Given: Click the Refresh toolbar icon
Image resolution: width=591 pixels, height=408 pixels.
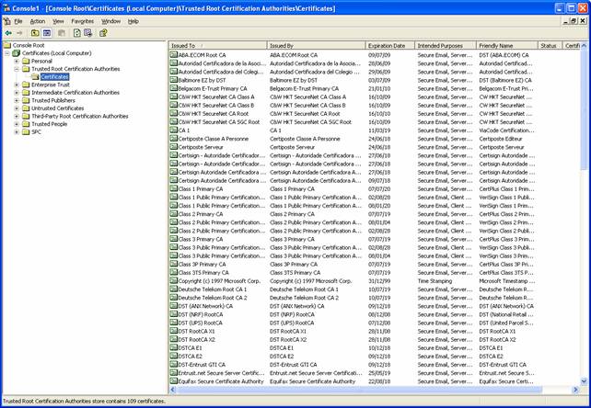Looking at the screenshot, I should 77,33.
